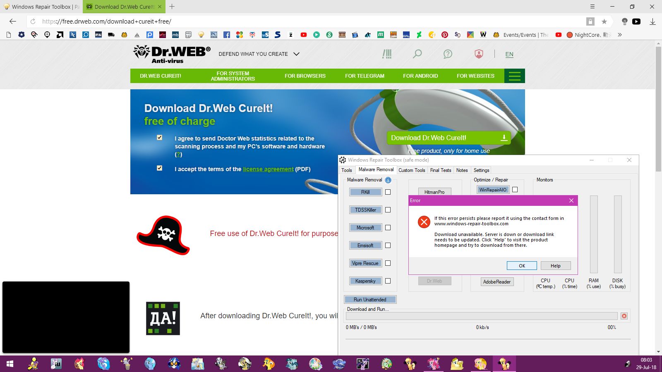Tick the checkbox next to RKill
This screenshot has height=372, width=662.
click(388, 192)
